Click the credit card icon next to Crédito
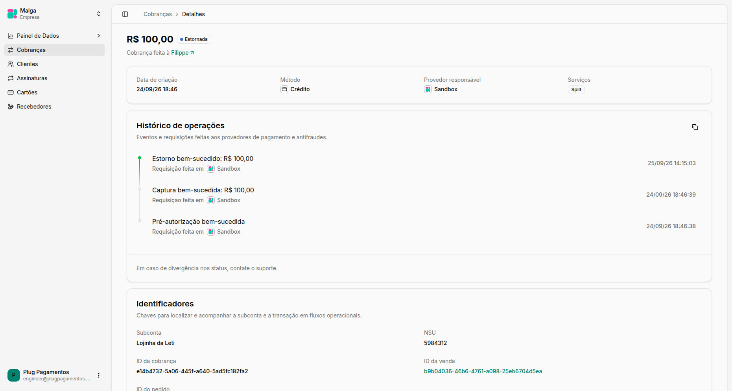 284,89
